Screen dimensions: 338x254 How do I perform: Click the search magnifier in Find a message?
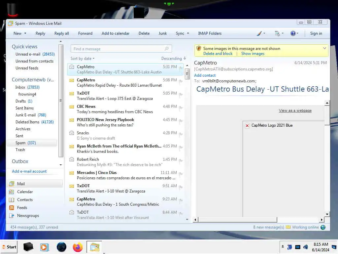coord(166,49)
